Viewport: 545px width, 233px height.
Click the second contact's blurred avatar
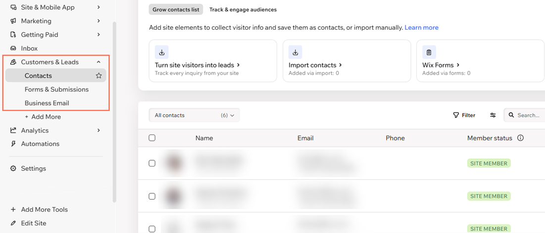click(173, 196)
